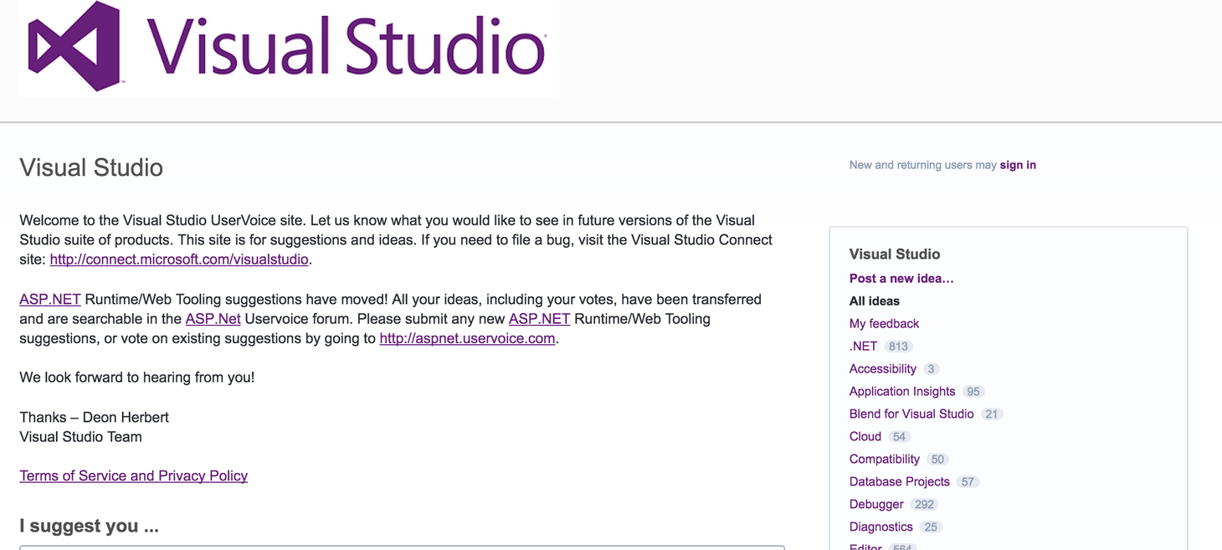Choose the .NET category
This screenshot has width=1222, height=550.
pyautogui.click(x=863, y=346)
